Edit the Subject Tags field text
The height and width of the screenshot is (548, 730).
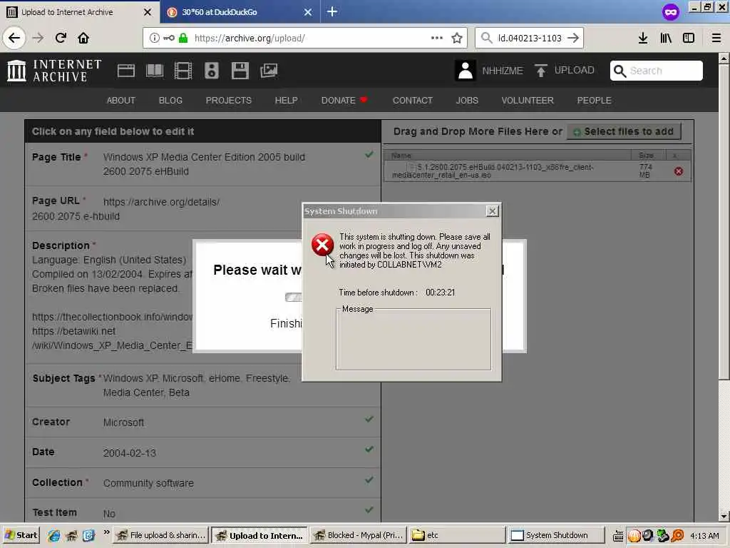click(196, 385)
